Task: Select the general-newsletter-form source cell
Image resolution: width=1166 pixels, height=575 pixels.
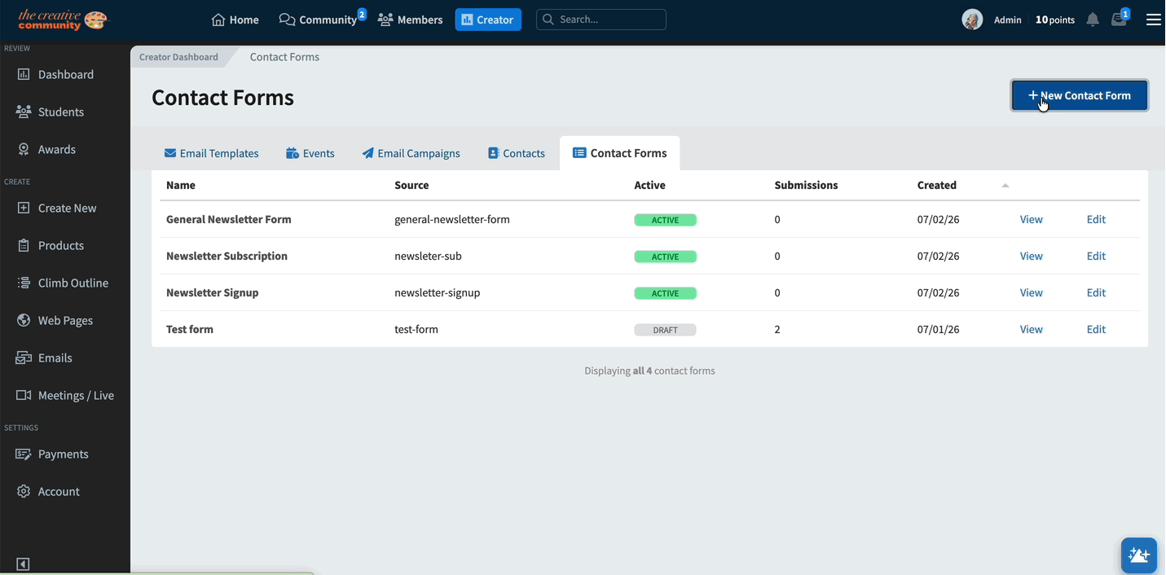Action: (452, 219)
